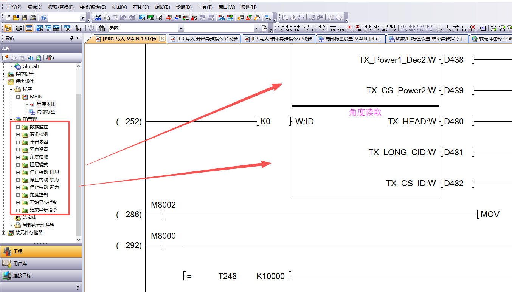
Task: Click the Print icon in toolbar
Action: [33, 18]
